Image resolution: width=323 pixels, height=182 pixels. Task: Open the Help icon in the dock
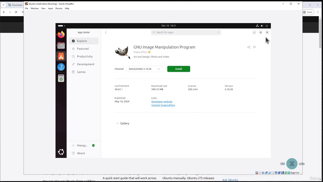61,67
